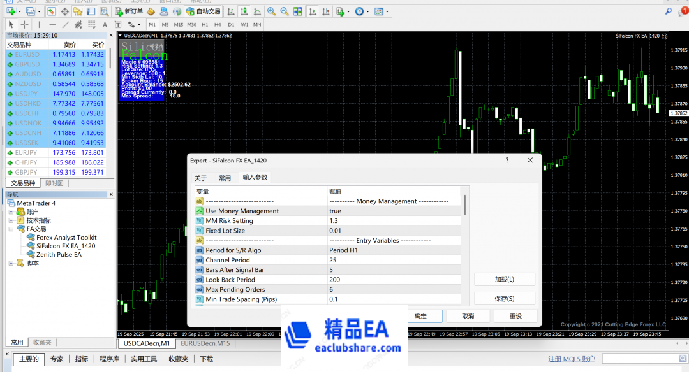Switch chart to H1 timeframe
The height and width of the screenshot is (372, 689).
click(205, 25)
